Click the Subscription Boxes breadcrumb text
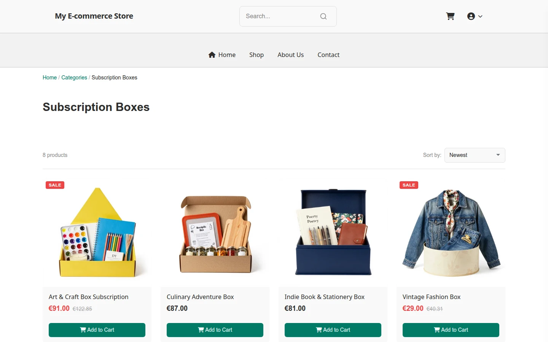548x342 pixels. pos(114,78)
